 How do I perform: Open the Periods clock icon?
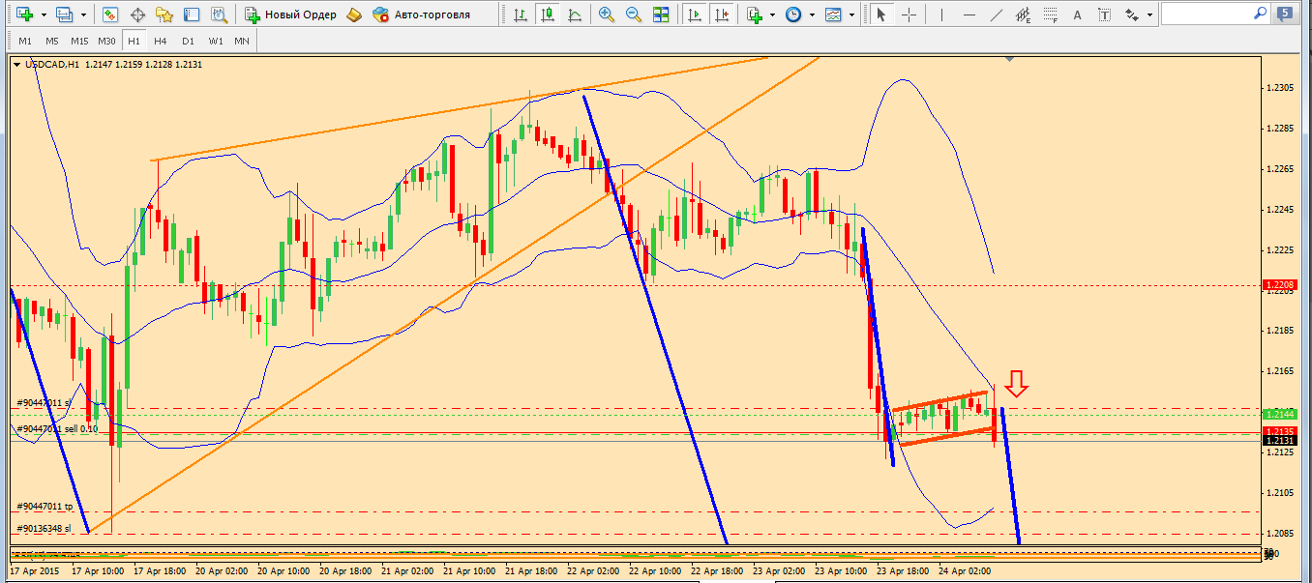pyautogui.click(x=793, y=15)
